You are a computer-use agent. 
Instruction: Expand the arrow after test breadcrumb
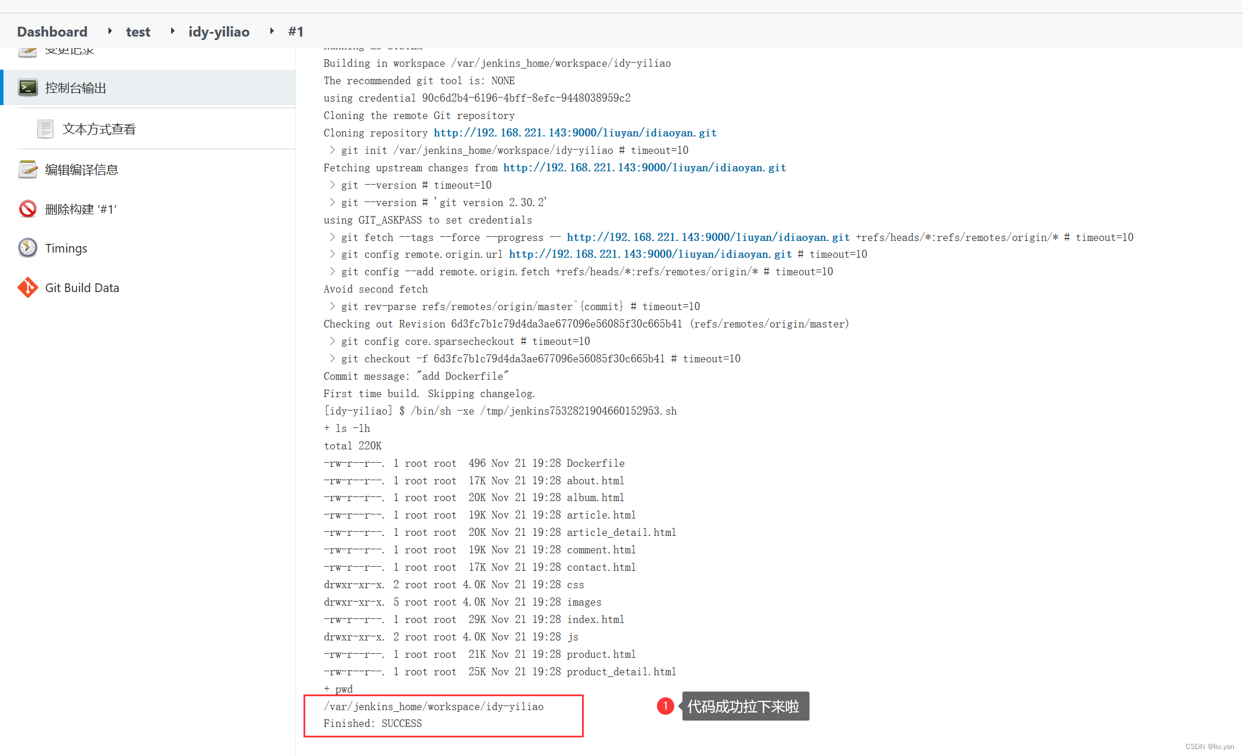[x=172, y=31]
